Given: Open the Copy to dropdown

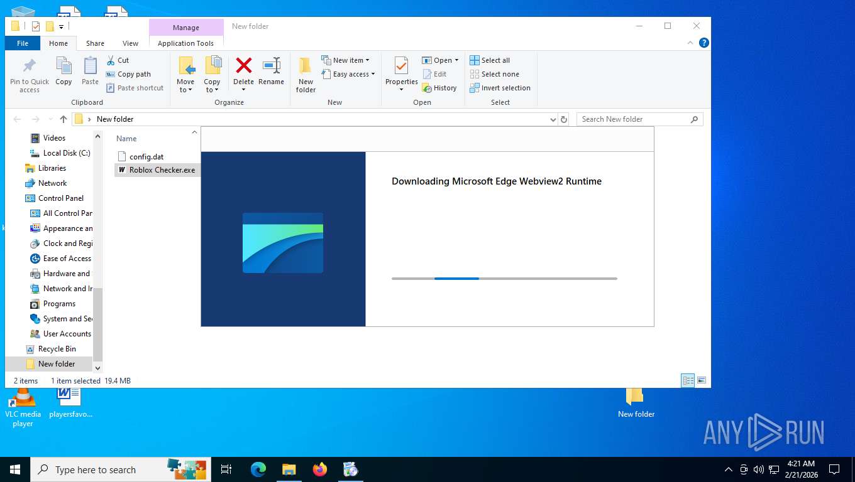Looking at the screenshot, I should 212,75.
